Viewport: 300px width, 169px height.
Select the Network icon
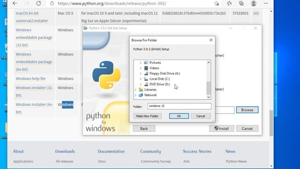click(141, 95)
